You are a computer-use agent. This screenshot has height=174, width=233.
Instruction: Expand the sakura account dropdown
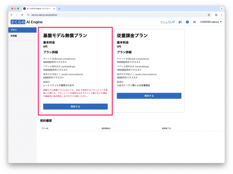point(211,22)
